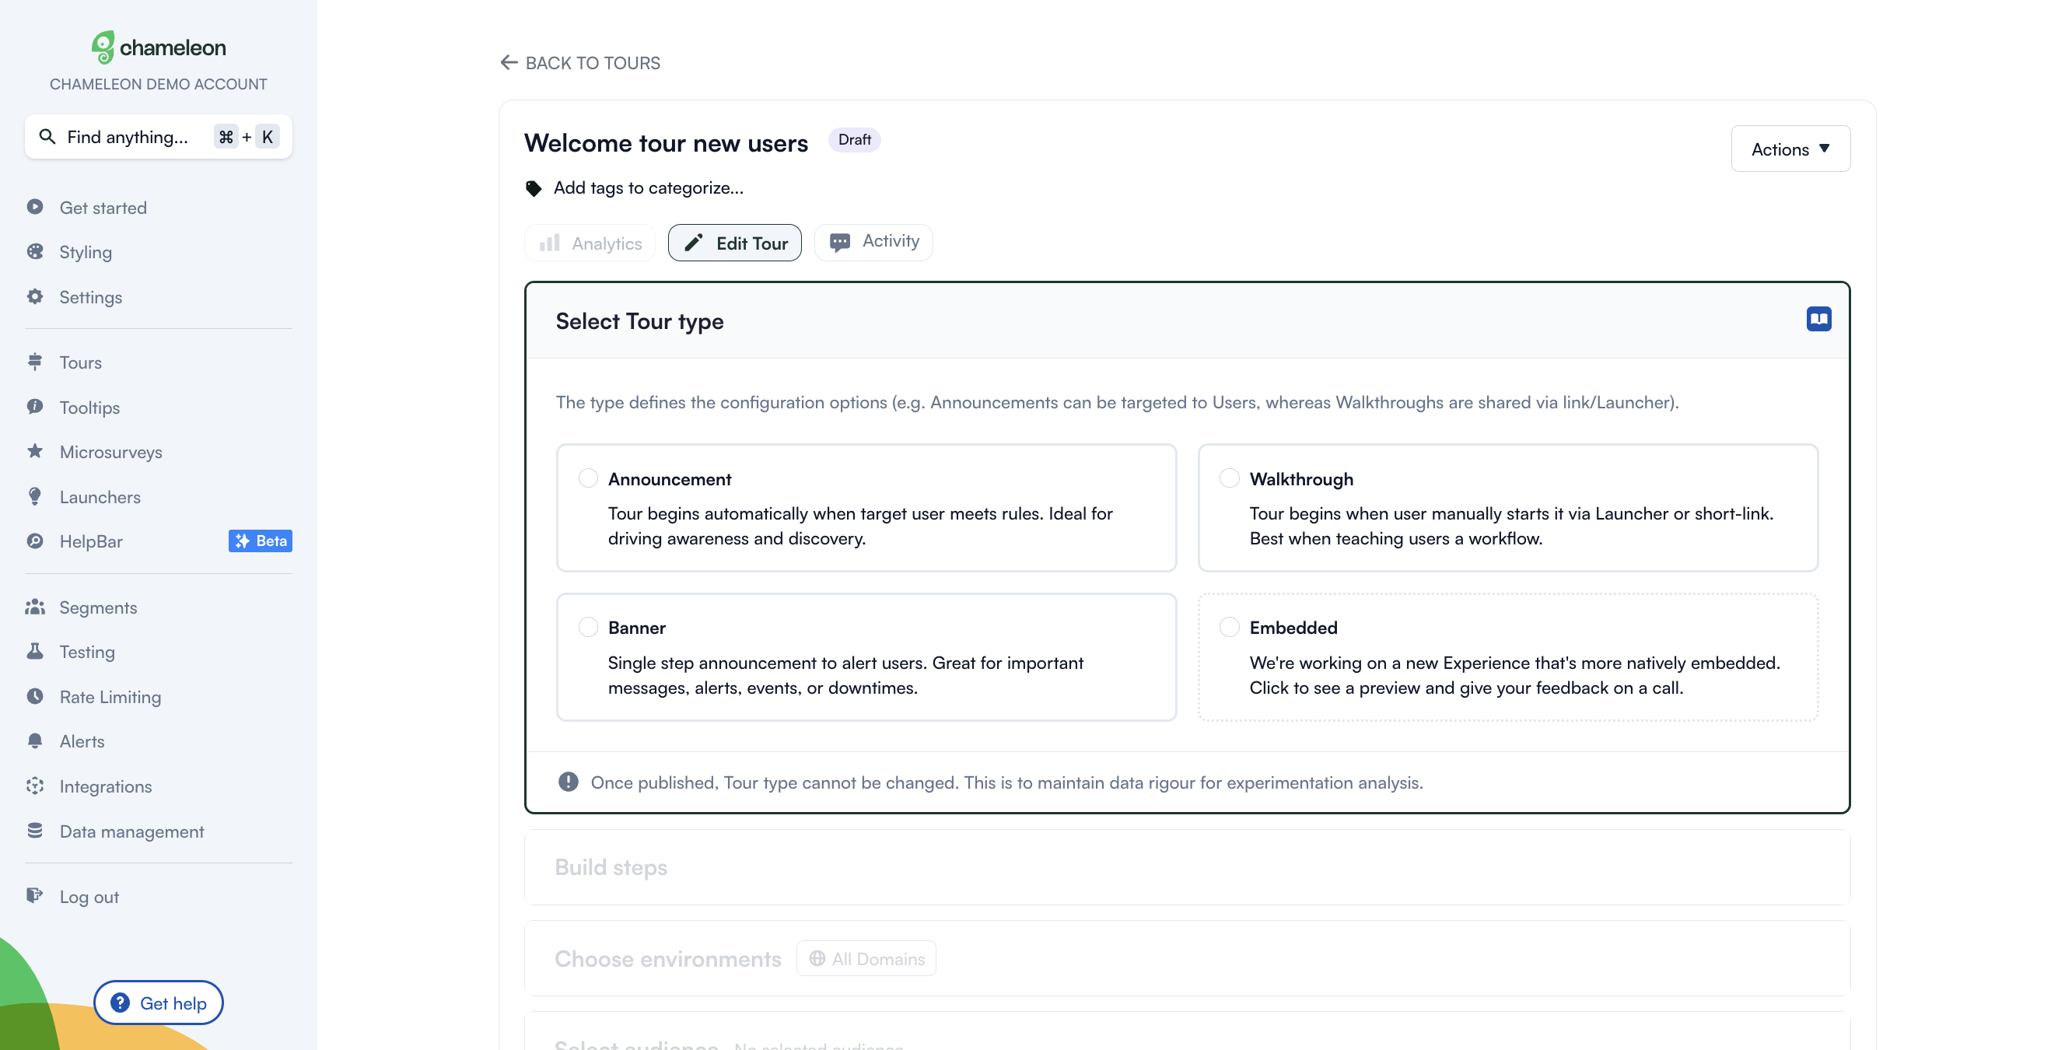Click the Tooltips sidebar icon
This screenshot has width=2058, height=1050.
(x=36, y=406)
